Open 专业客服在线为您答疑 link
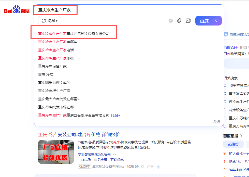 click(x=97, y=154)
